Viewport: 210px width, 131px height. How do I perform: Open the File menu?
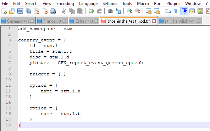[x=5, y=3]
